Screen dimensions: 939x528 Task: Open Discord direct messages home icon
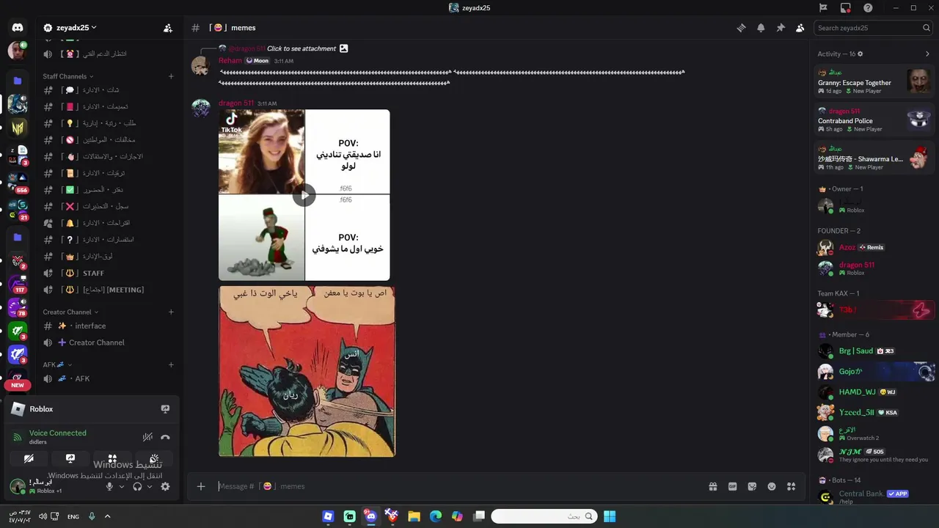point(18,28)
